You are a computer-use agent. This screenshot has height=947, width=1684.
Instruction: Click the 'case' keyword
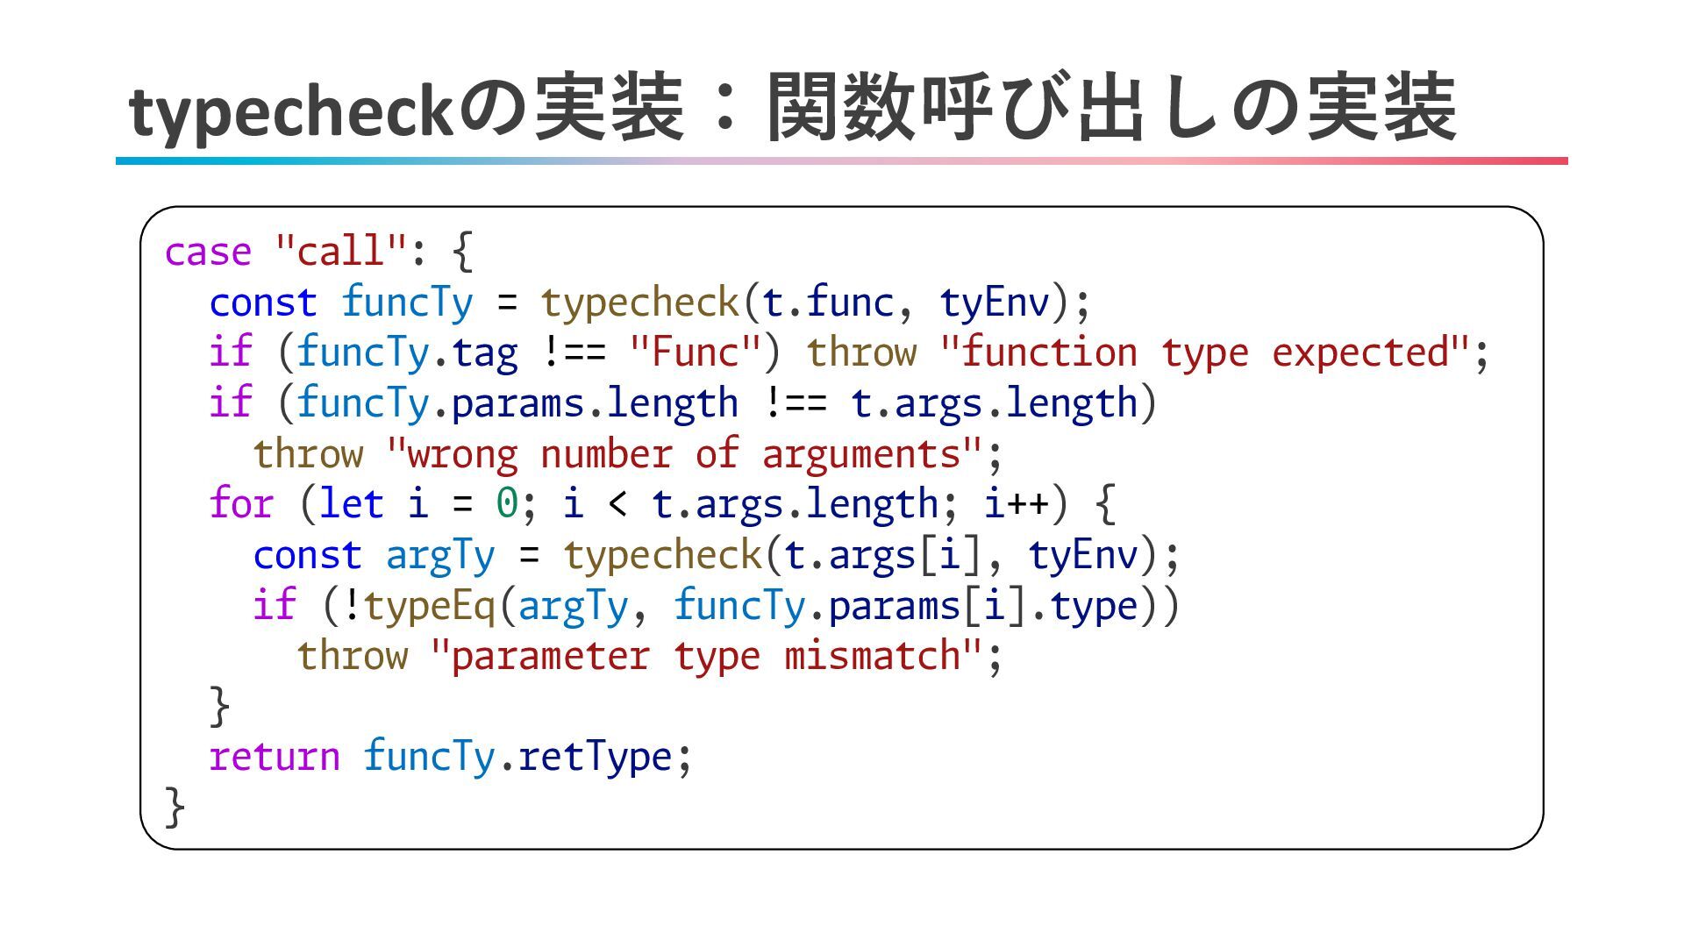click(208, 252)
